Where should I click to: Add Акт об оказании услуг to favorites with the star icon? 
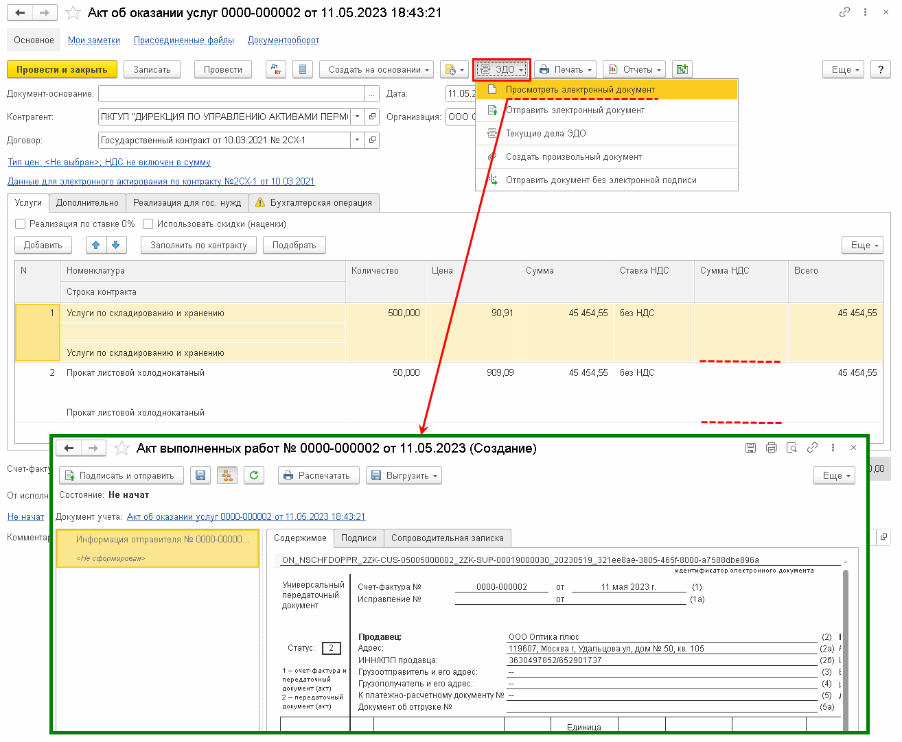[73, 13]
